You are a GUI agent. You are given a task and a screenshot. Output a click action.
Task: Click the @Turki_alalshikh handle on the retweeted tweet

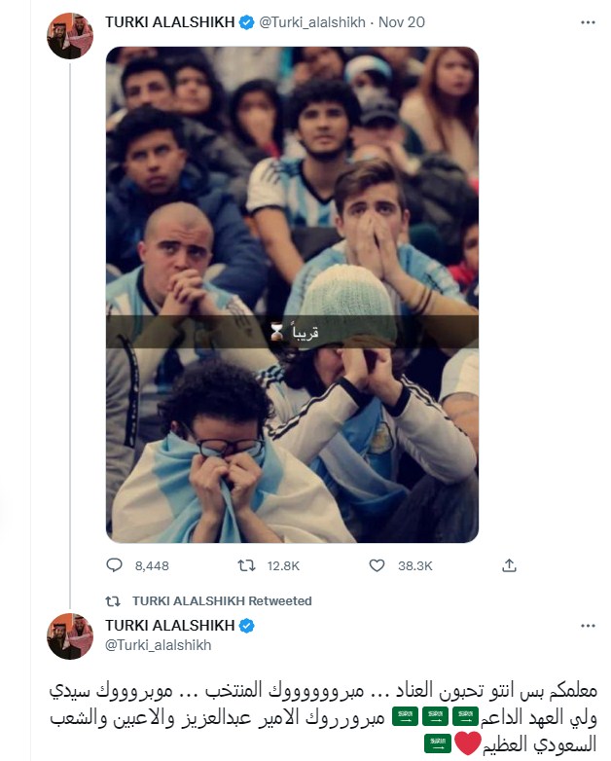[158, 645]
